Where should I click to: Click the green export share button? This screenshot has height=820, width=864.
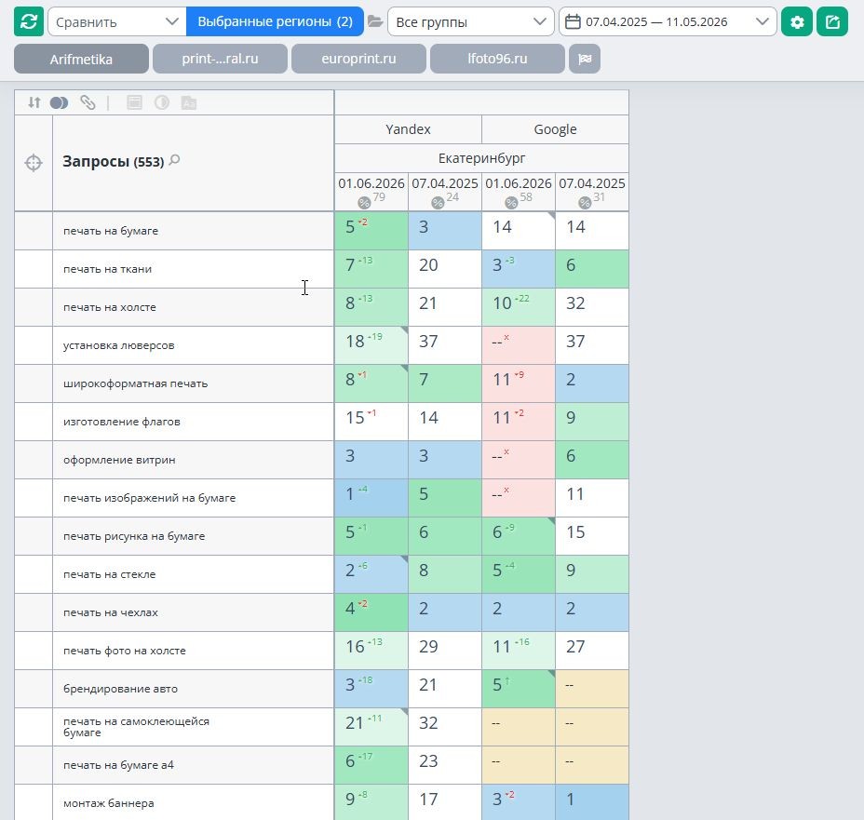pos(832,22)
